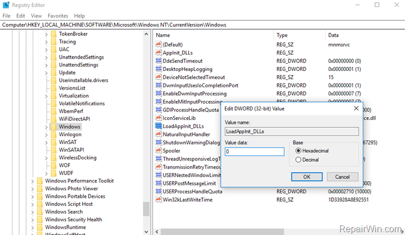Click the DwmInputUsesIoCompletionPort DWORD icon
405x235 pixels.
[x=158, y=85]
